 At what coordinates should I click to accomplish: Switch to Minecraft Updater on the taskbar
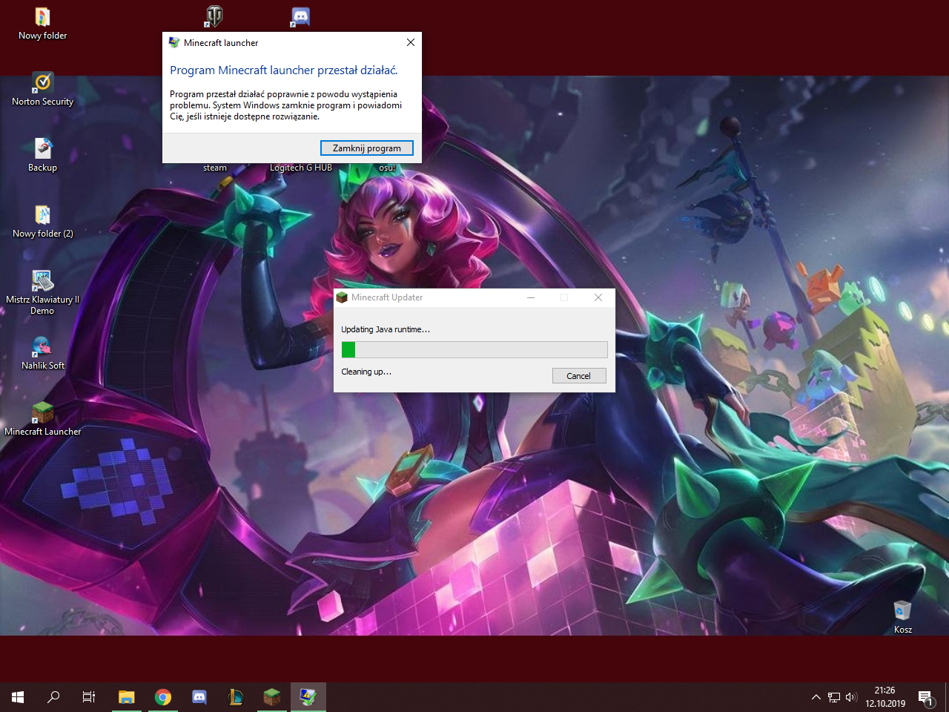272,697
